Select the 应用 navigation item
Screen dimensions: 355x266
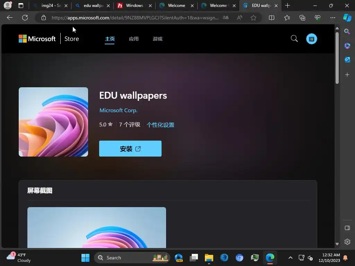pyautogui.click(x=133, y=39)
